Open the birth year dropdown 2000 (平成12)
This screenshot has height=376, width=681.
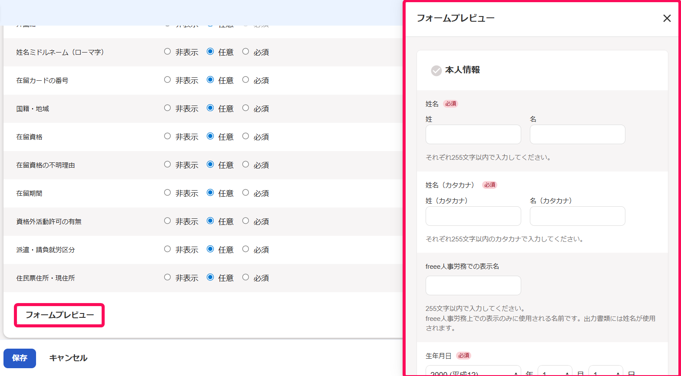[x=473, y=372]
